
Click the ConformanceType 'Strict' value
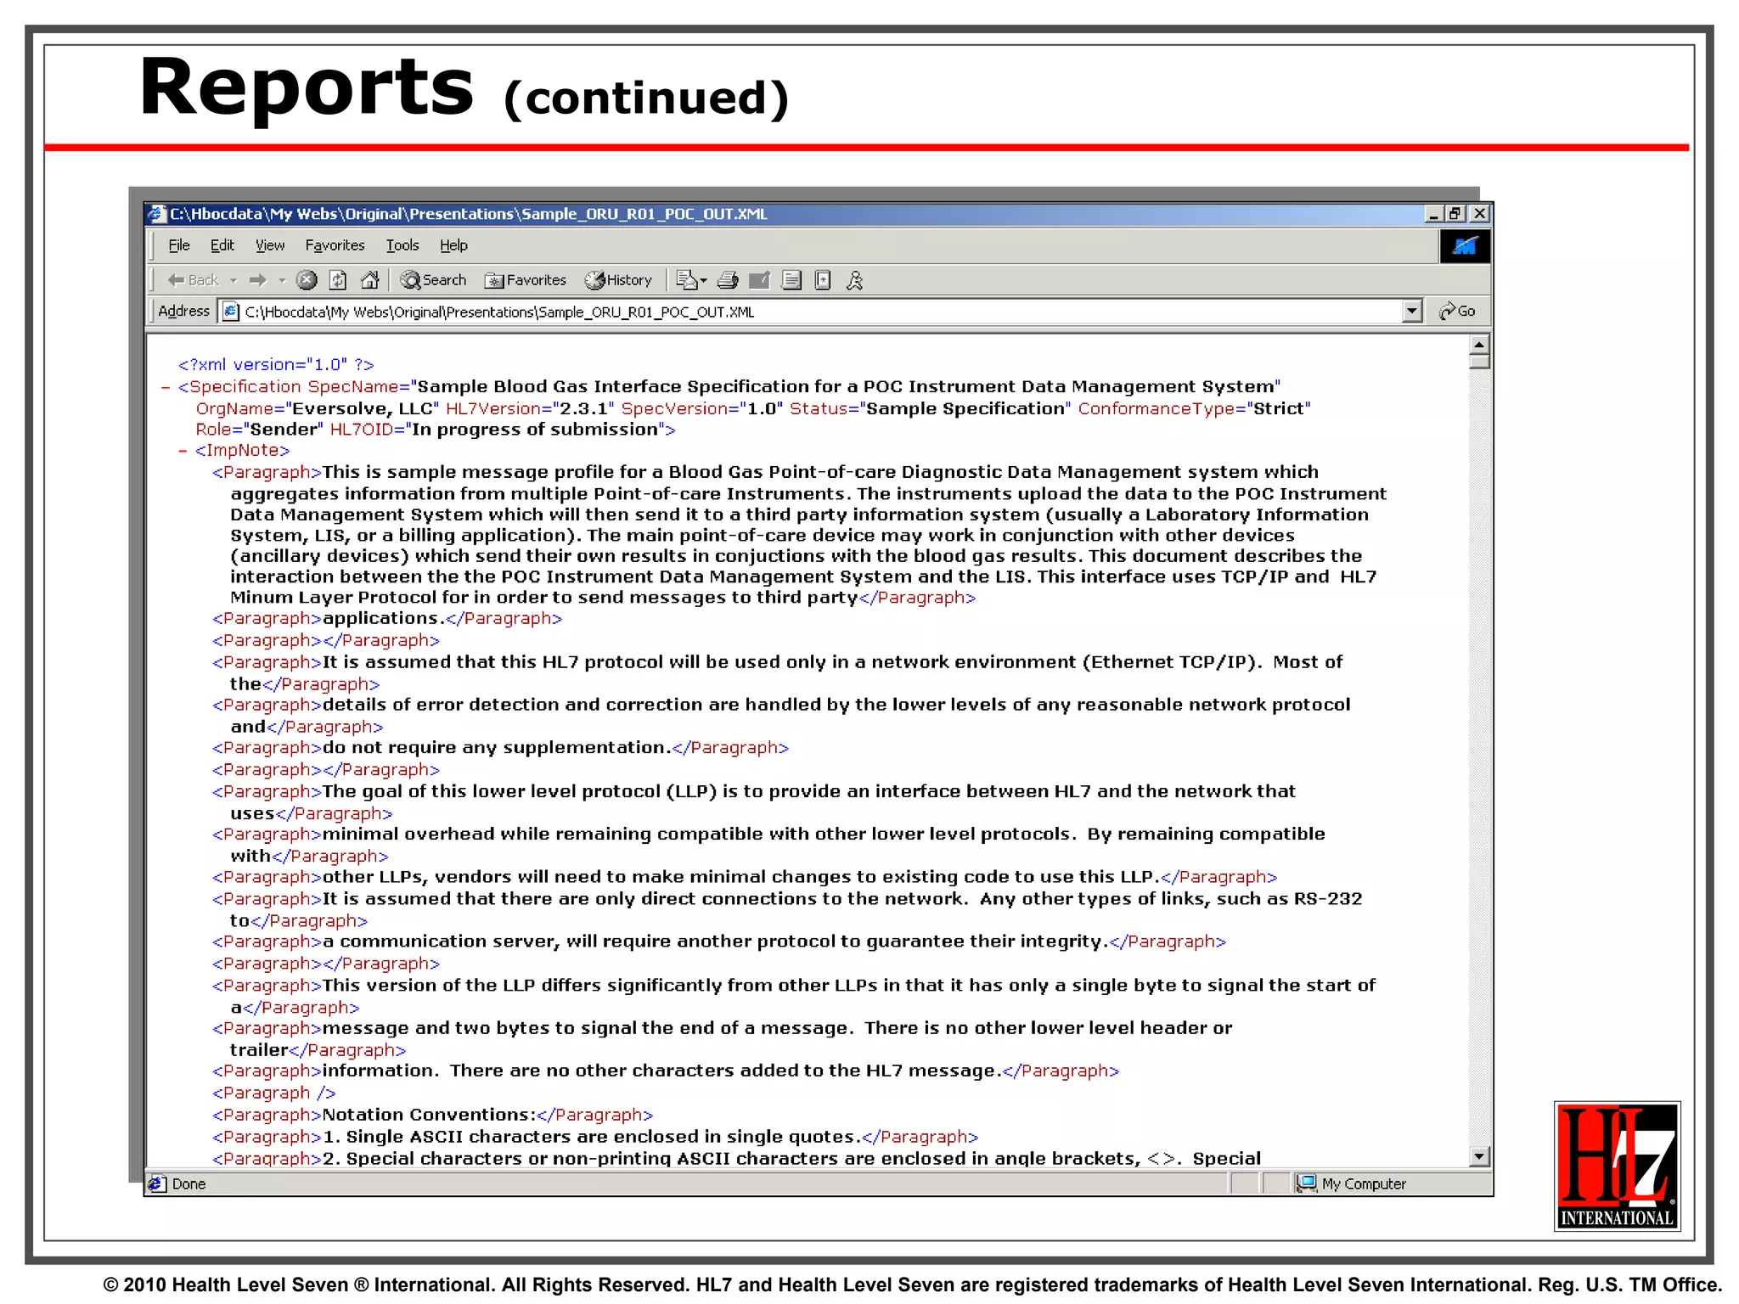1279,409
